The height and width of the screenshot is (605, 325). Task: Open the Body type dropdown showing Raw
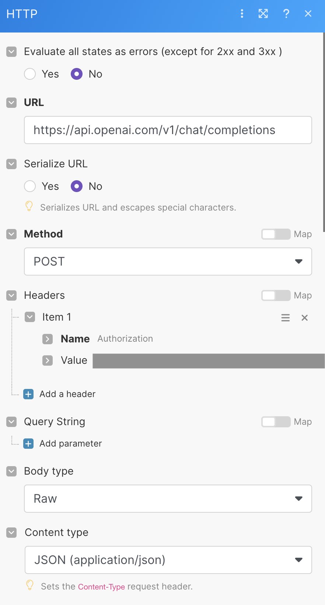168,499
